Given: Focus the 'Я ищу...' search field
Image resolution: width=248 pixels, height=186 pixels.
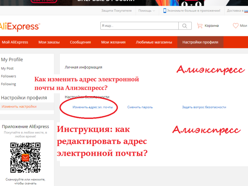Looking at the screenshot, I should 139,26.
